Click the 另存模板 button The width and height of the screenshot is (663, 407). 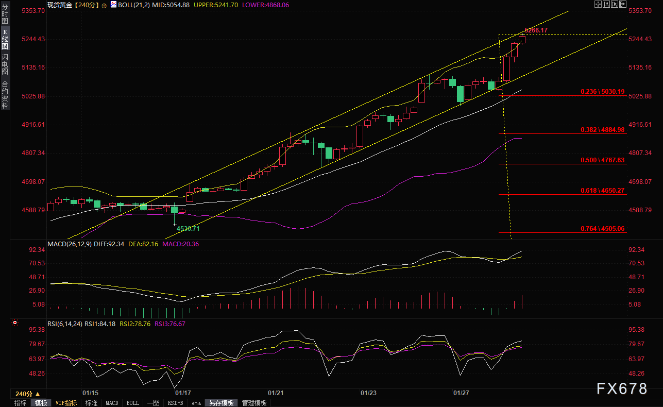click(x=221, y=403)
